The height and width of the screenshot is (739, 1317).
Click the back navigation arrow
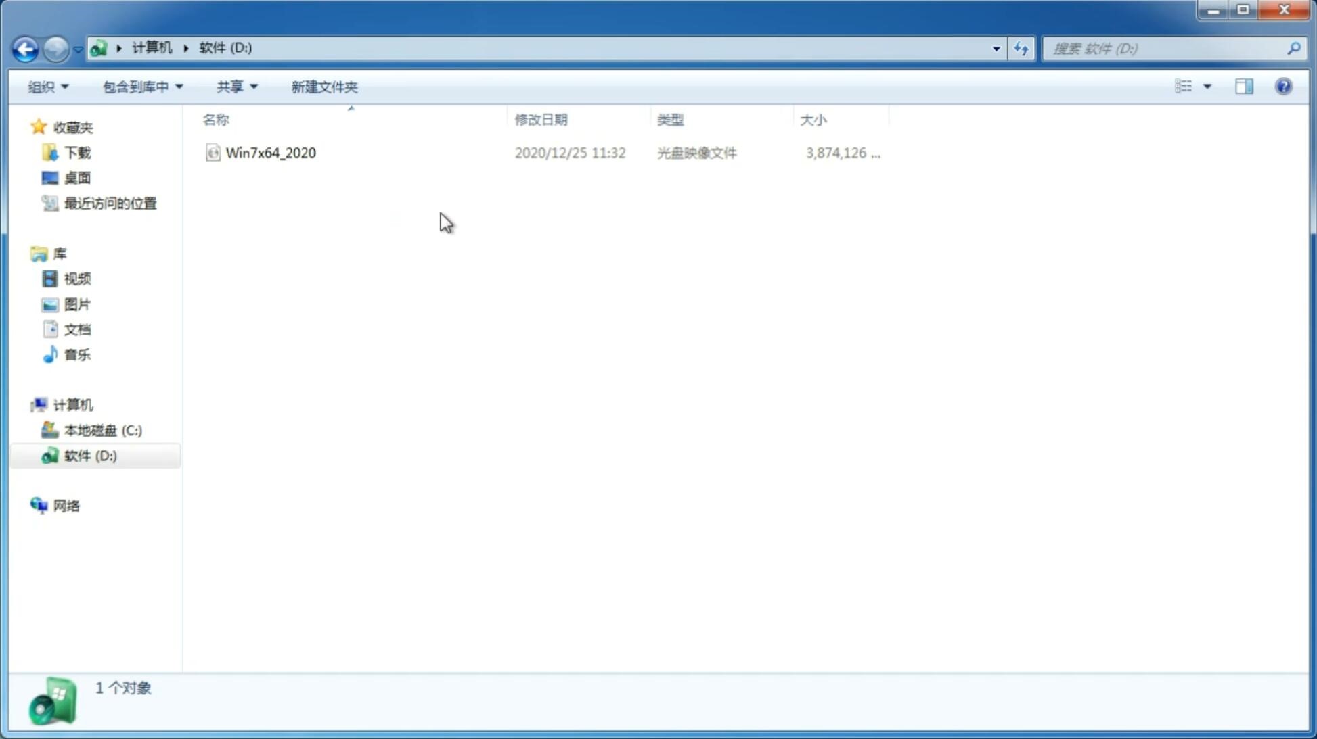click(24, 48)
